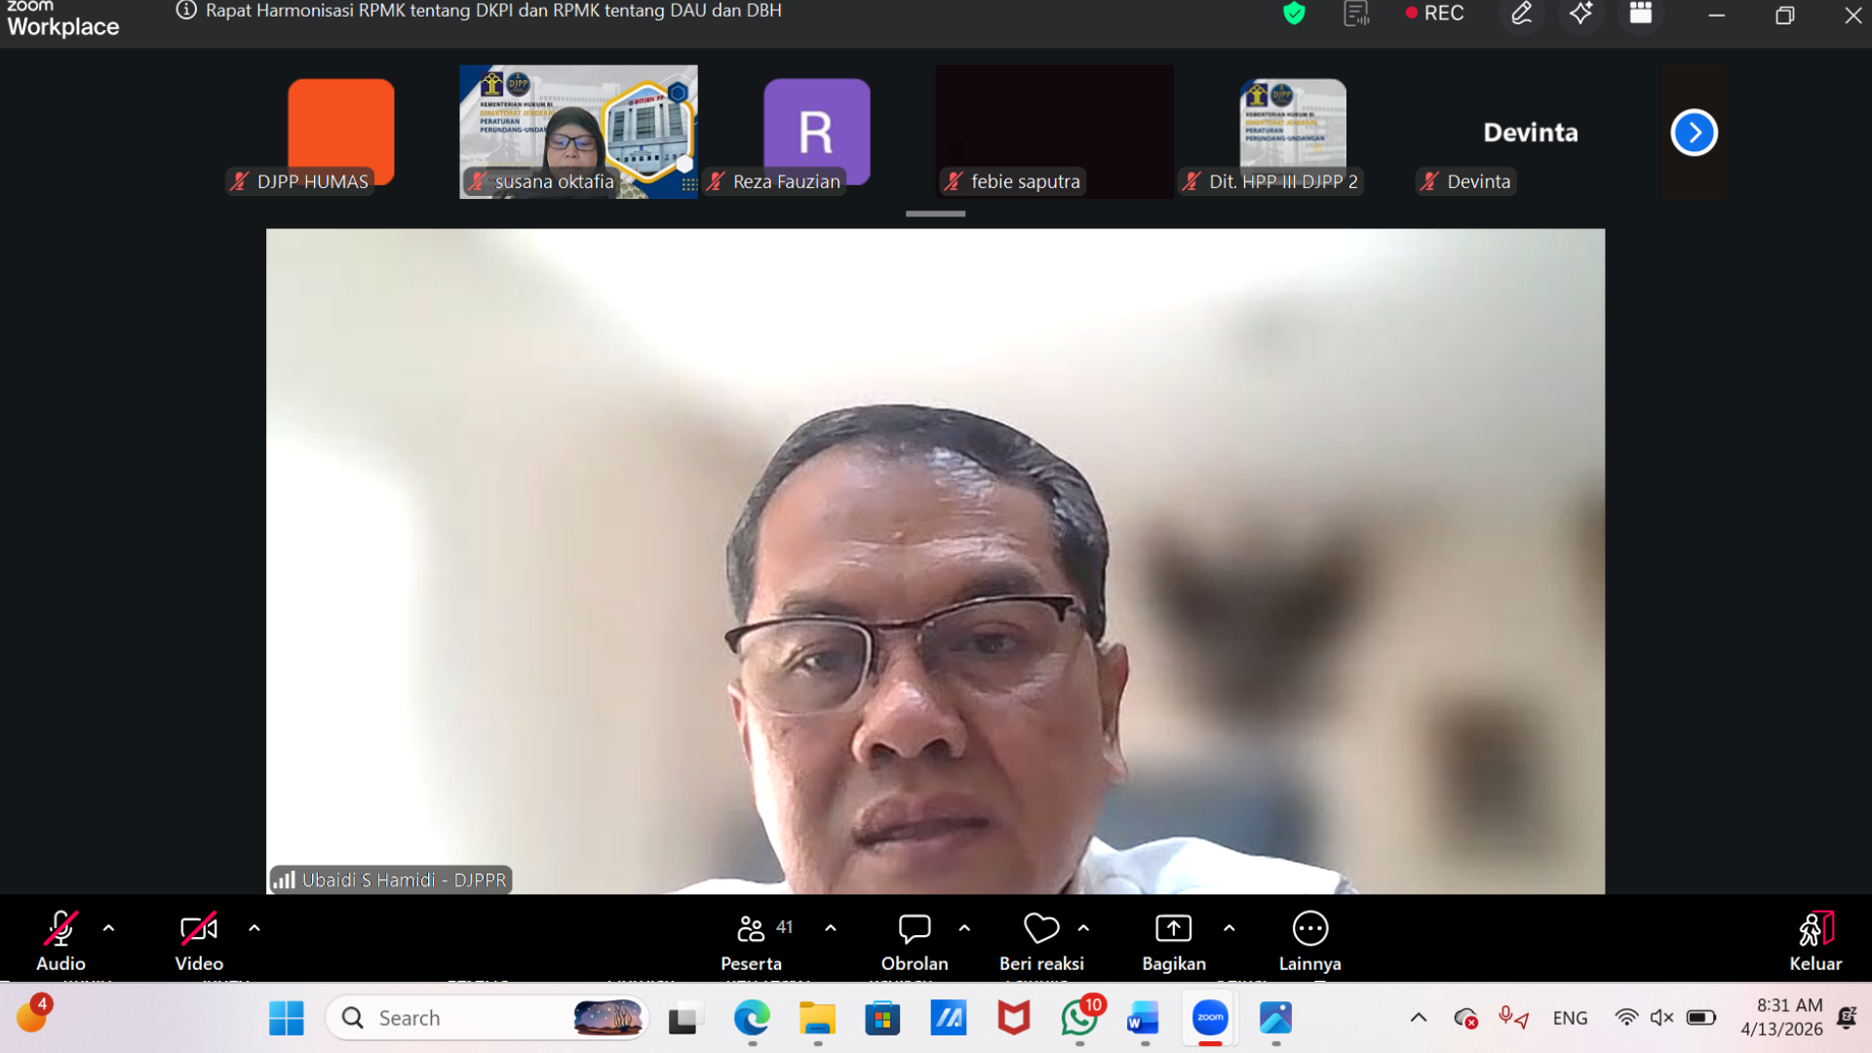The height and width of the screenshot is (1053, 1872).
Task: Expand the audio options chevron
Action: (109, 928)
